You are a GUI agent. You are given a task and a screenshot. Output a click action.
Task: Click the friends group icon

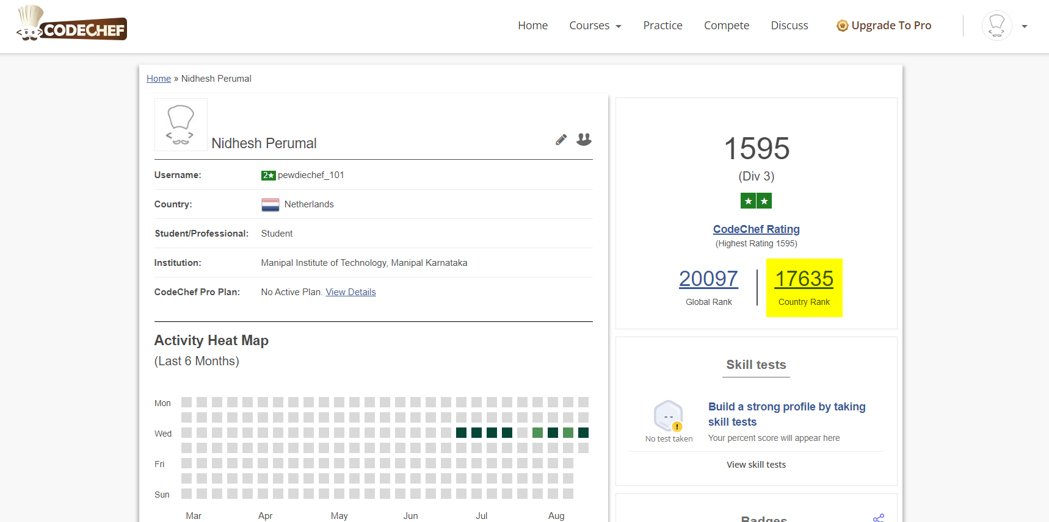584,140
